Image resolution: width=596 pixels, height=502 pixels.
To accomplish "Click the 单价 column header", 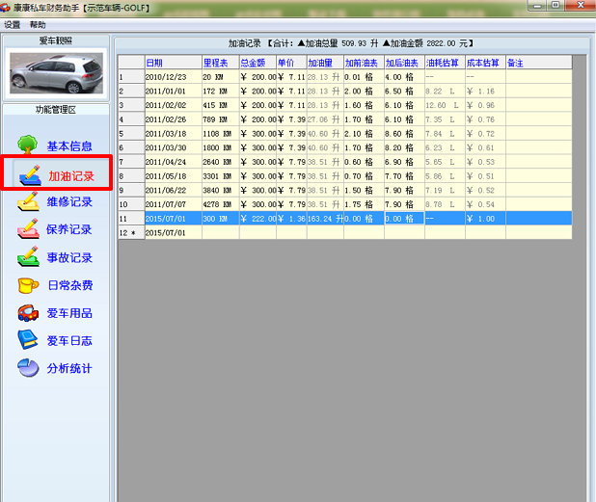I will coord(291,63).
